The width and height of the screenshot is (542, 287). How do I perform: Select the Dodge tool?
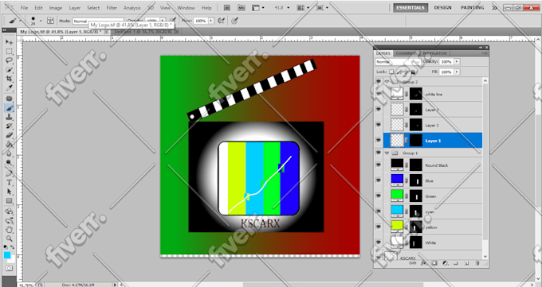click(x=9, y=162)
